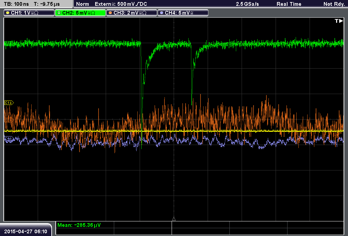348x236 pixels.
Task: Click the TB: 100 ns timebase readout
Action: [16, 4]
